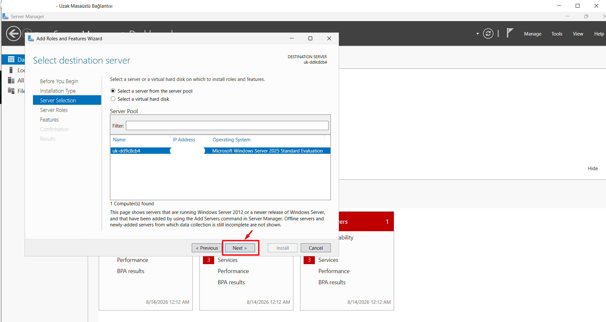This screenshot has width=606, height=322.
Task: Open Services in the middle dashboard tile
Action: [228, 260]
